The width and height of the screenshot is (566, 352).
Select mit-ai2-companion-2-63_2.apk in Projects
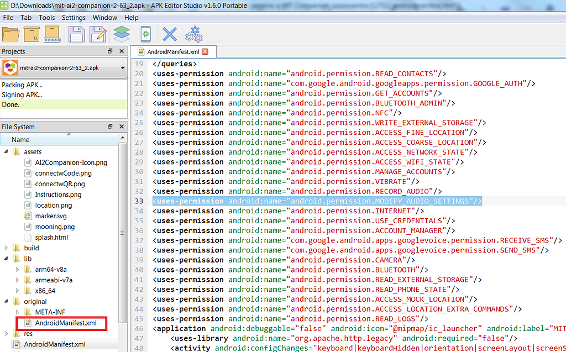click(59, 69)
